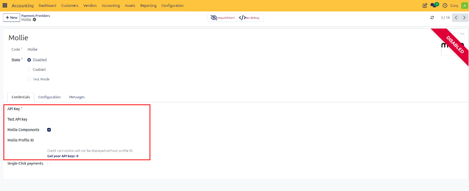Open the Customers menu
Screen dimensions: 469x191
click(70, 5)
